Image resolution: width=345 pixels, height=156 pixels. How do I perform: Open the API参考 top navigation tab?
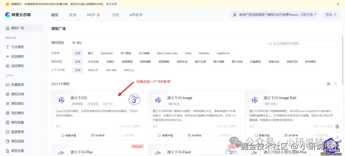(136, 15)
